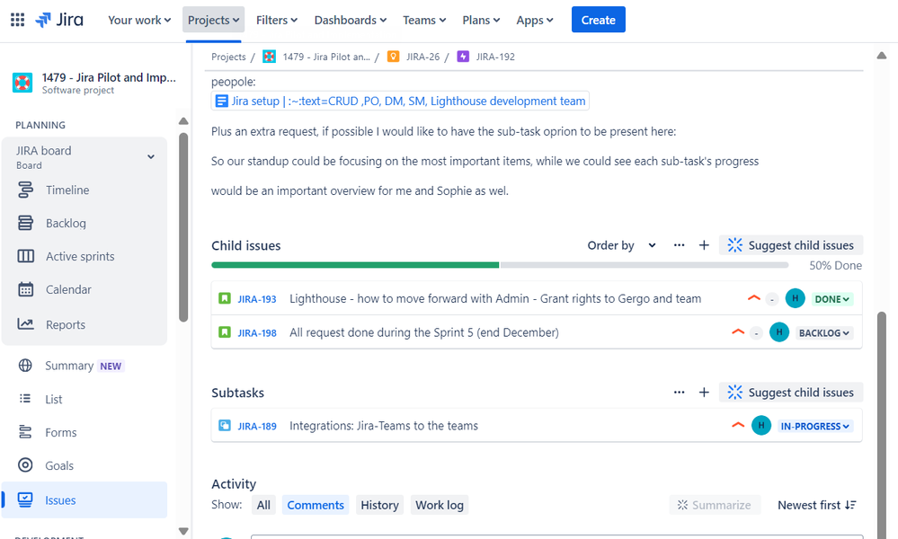Viewport: 898px width, 539px height.
Task: Open JIRA-26 breadcrumb link
Action: [423, 57]
